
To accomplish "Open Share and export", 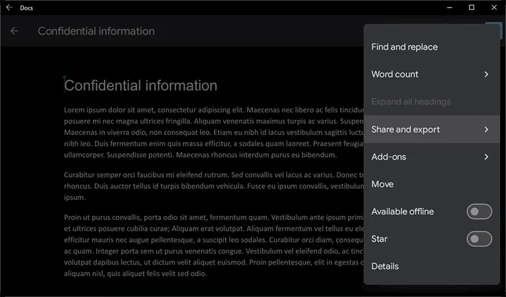I will click(x=431, y=129).
